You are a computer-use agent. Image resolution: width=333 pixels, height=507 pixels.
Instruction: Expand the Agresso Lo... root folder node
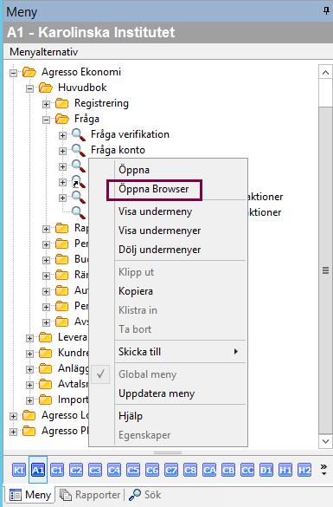[x=13, y=416]
